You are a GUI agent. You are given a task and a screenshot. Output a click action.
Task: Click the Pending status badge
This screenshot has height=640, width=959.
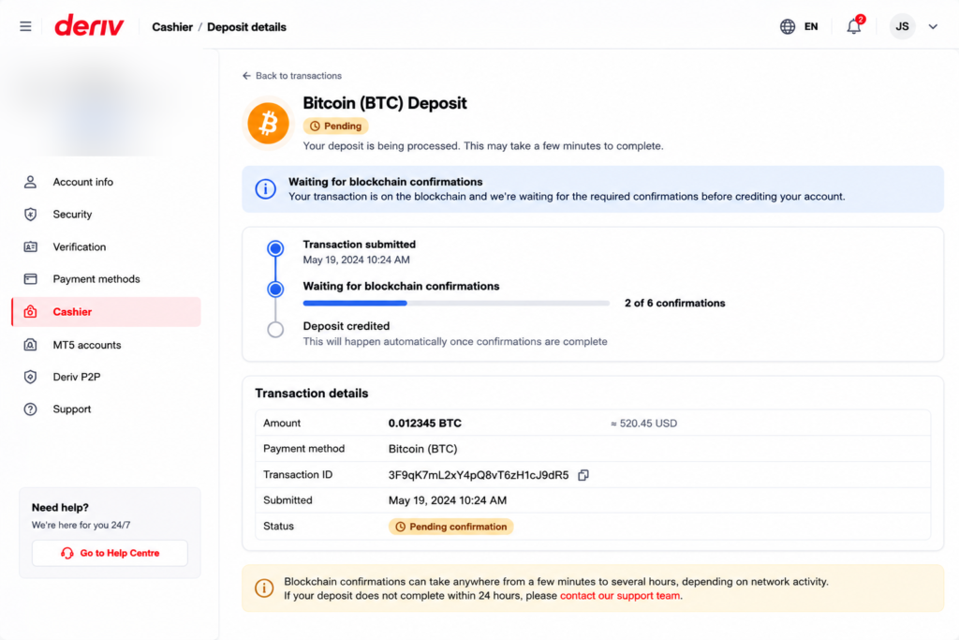(336, 127)
